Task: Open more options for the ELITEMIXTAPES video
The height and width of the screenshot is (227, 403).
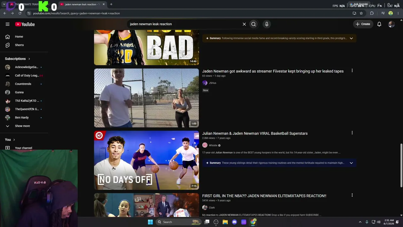Action: click(x=352, y=195)
